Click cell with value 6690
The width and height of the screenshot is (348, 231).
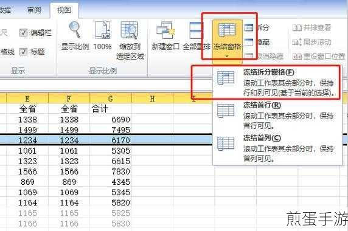(111, 120)
